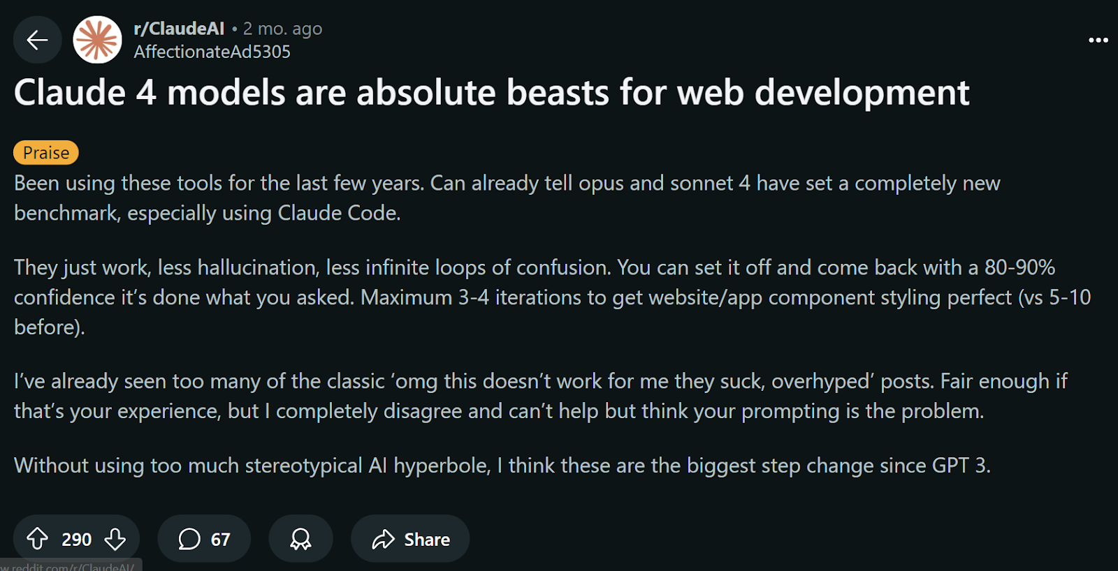Click the '2 mo. ago' timestamp
The height and width of the screenshot is (571, 1118).
[x=282, y=29]
